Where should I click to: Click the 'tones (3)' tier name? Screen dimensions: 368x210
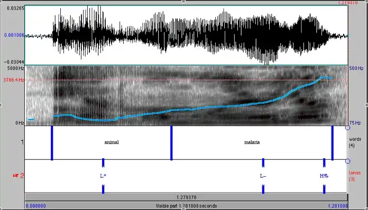pyautogui.click(x=354, y=176)
